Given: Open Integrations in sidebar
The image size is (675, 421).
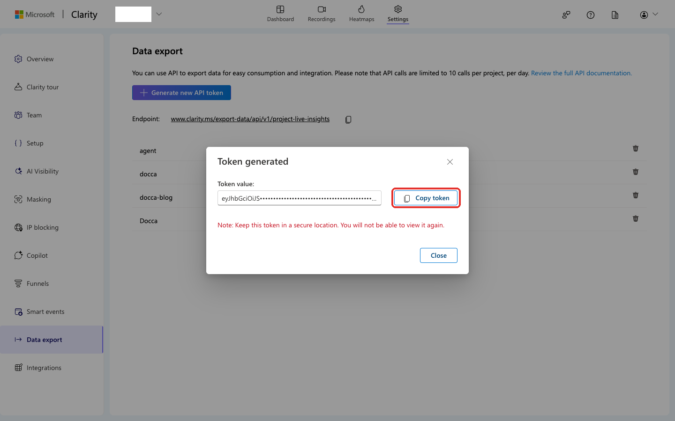Looking at the screenshot, I should (52, 368).
